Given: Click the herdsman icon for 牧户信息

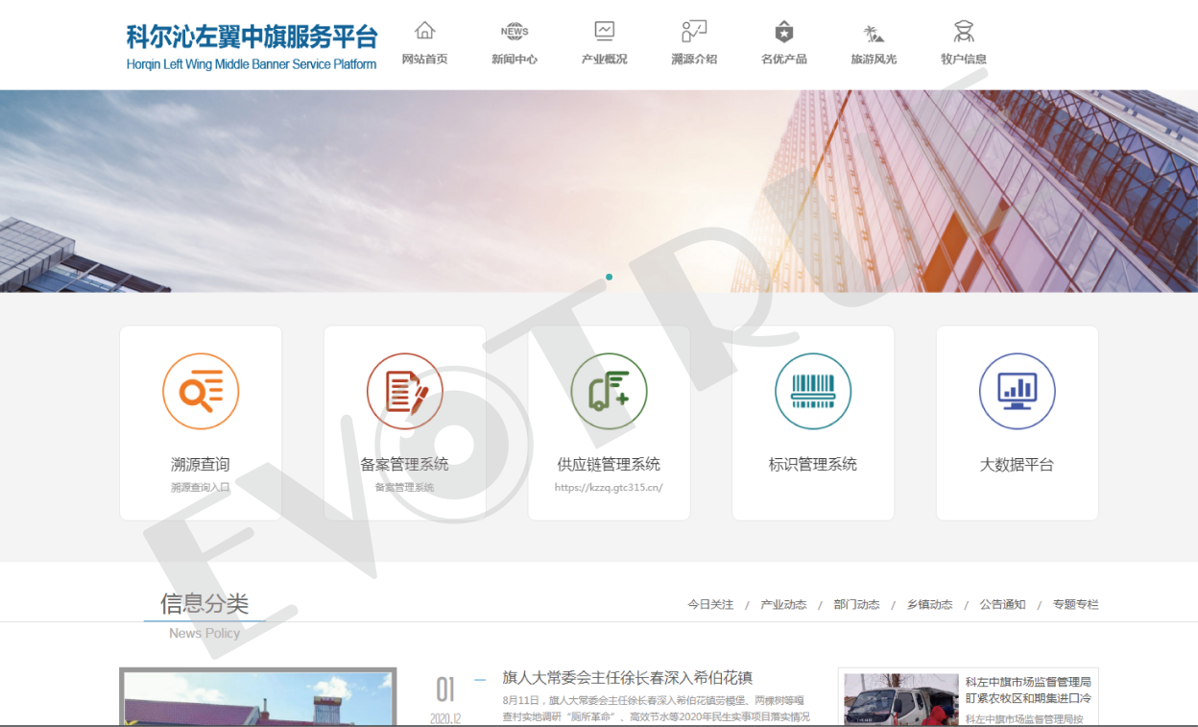Looking at the screenshot, I should tap(964, 32).
